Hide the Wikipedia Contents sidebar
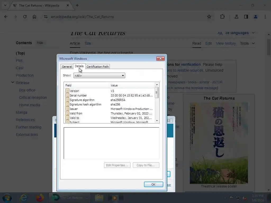271x203 pixels. pyautogui.click(x=40, y=43)
